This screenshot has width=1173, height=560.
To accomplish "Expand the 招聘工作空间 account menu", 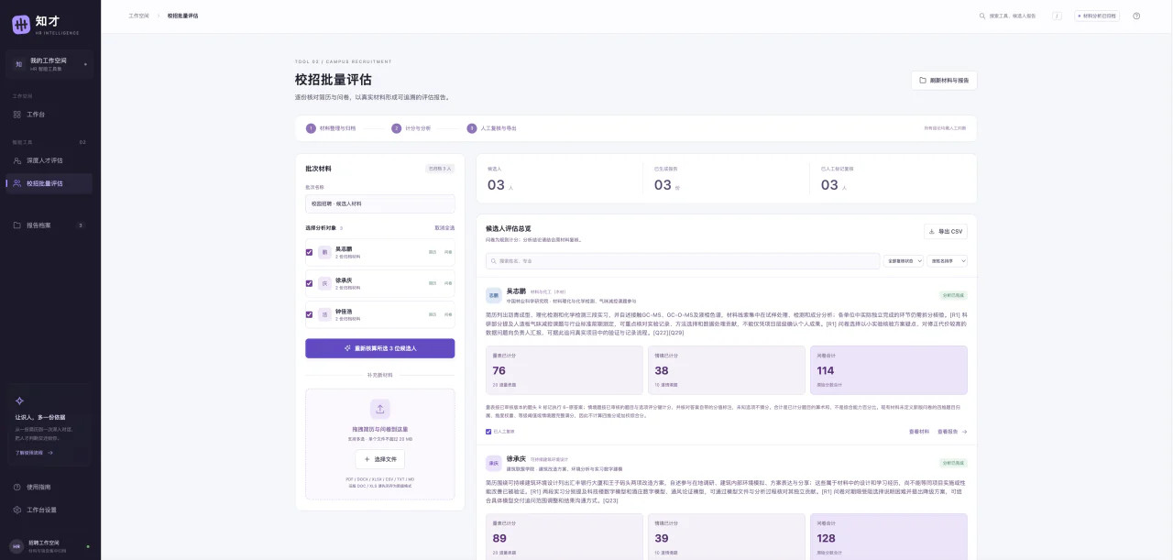I will pos(50,545).
